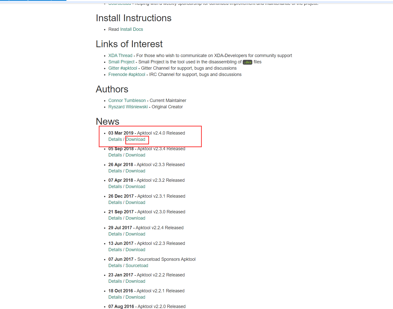View Details for Apktool v2.3.1
The height and width of the screenshot is (309, 393).
coord(115,202)
